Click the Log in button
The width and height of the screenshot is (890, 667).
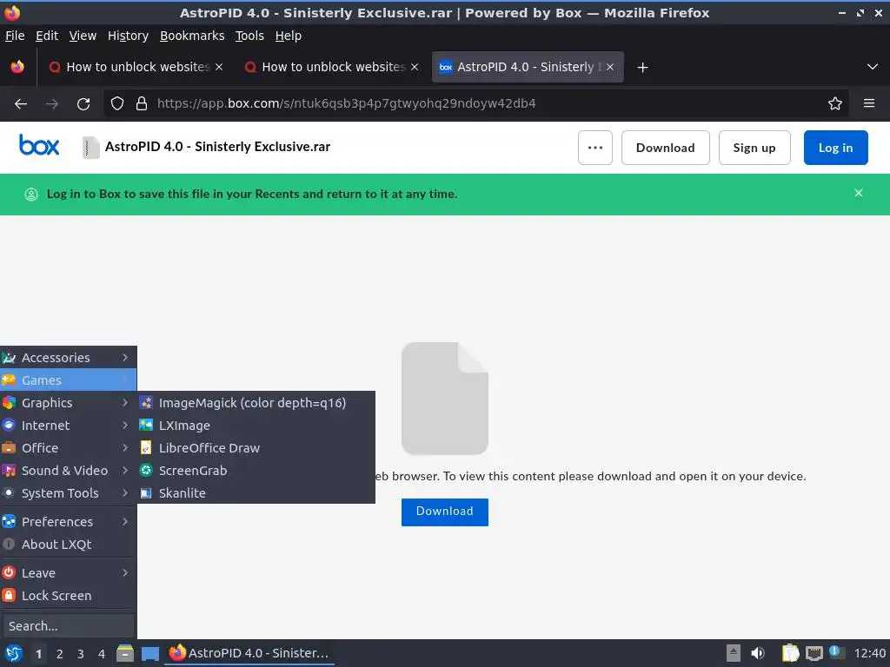[835, 148]
